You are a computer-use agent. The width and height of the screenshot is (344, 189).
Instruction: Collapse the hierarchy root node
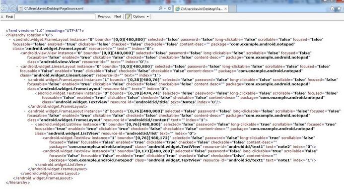click(2, 35)
